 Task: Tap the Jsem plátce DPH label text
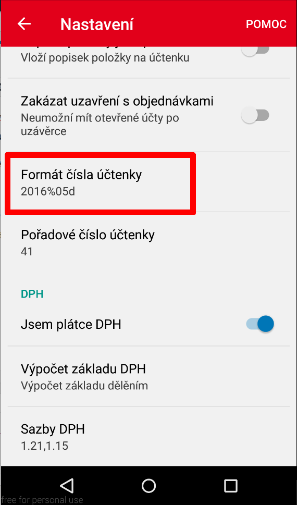(71, 324)
